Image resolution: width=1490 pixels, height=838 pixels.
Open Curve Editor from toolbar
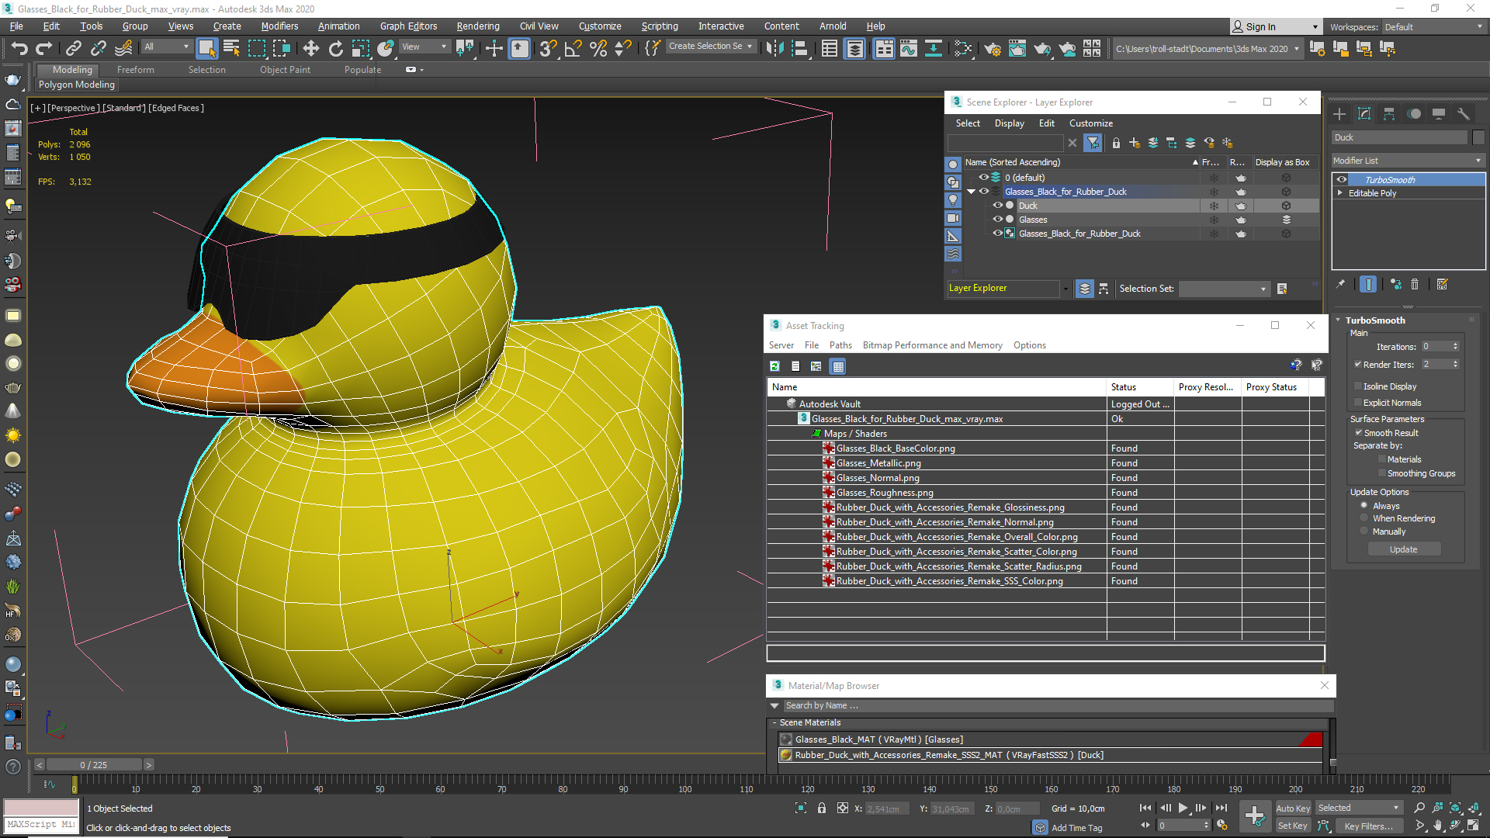pos(908,48)
